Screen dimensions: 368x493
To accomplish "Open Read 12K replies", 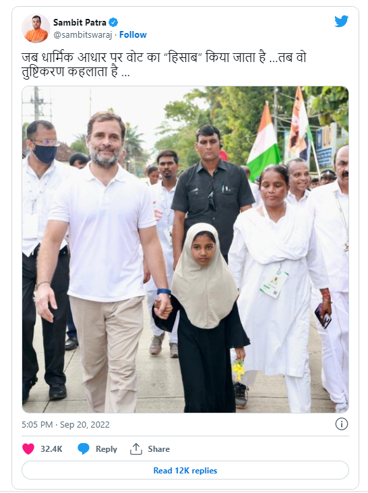I will [x=185, y=470].
